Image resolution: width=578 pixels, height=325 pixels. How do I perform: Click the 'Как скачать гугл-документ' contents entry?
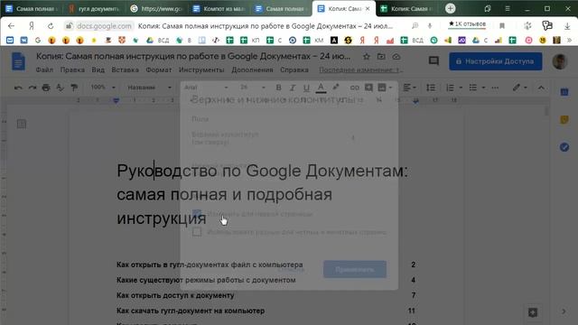pyautogui.click(x=191, y=311)
